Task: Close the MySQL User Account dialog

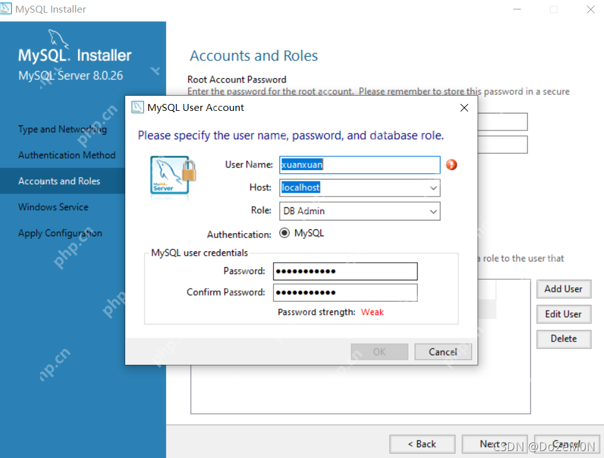Action: 464,108
